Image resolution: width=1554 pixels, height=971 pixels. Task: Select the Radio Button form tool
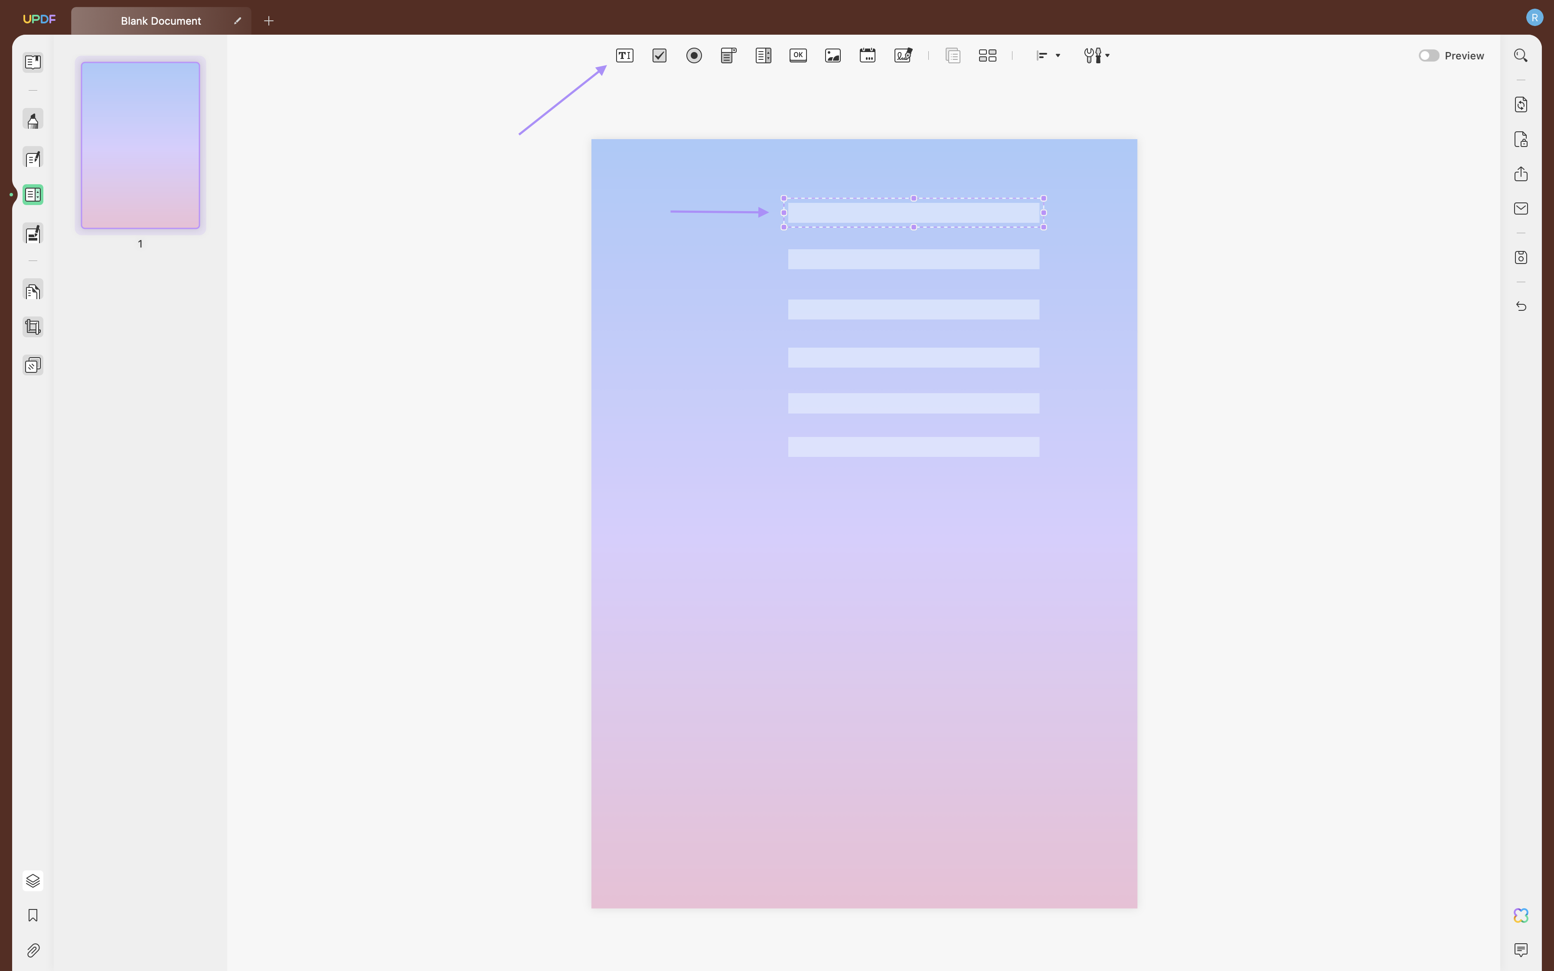click(693, 55)
